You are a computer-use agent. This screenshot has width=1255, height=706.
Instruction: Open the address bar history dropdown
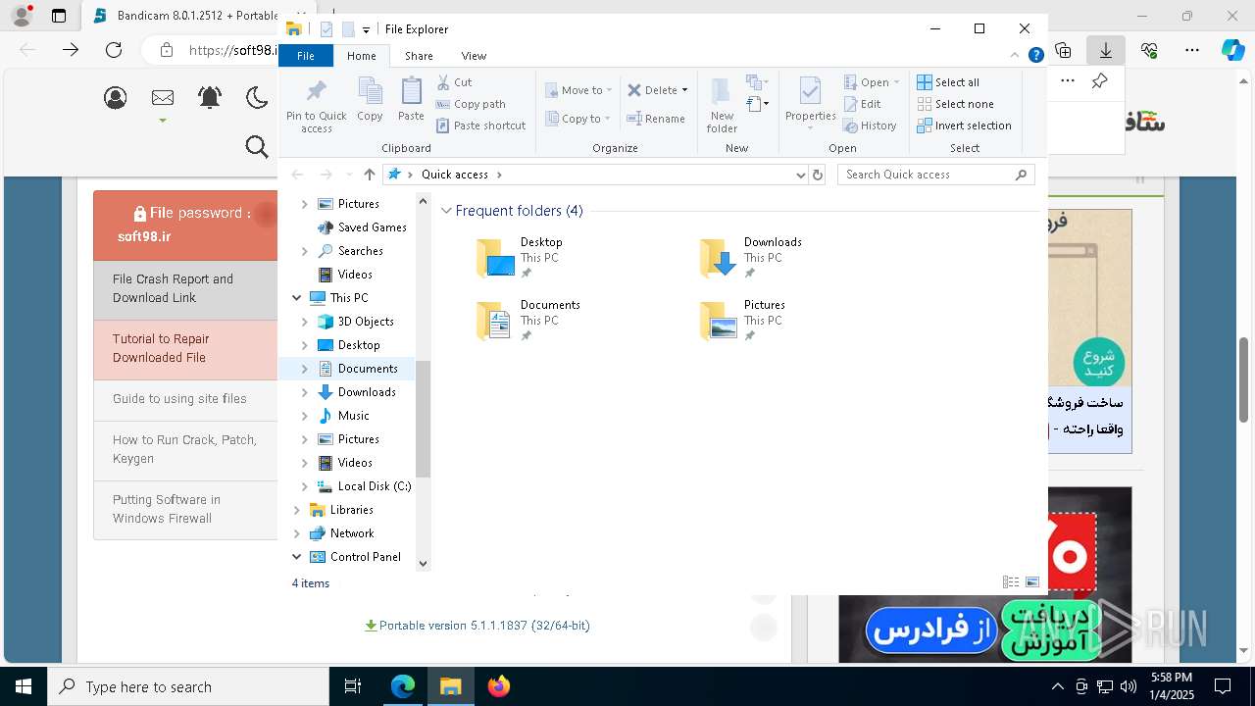click(x=800, y=175)
